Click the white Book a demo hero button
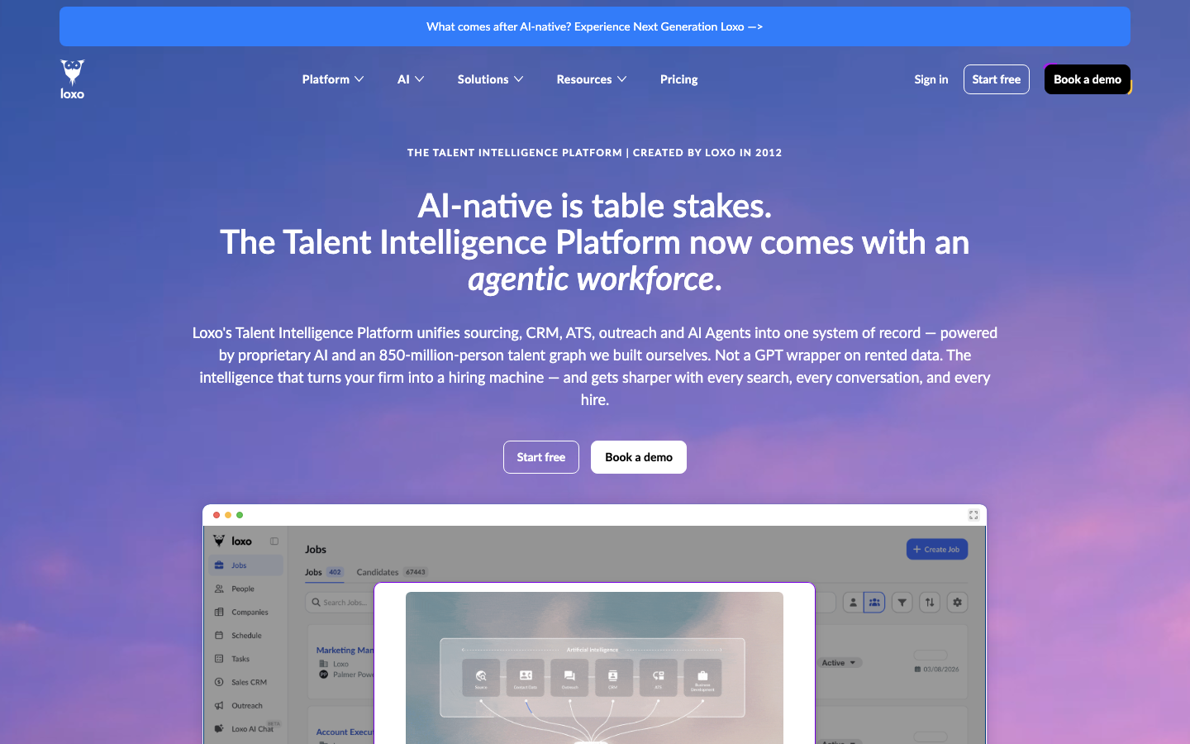Viewport: 1190px width, 744px height. [x=639, y=457]
